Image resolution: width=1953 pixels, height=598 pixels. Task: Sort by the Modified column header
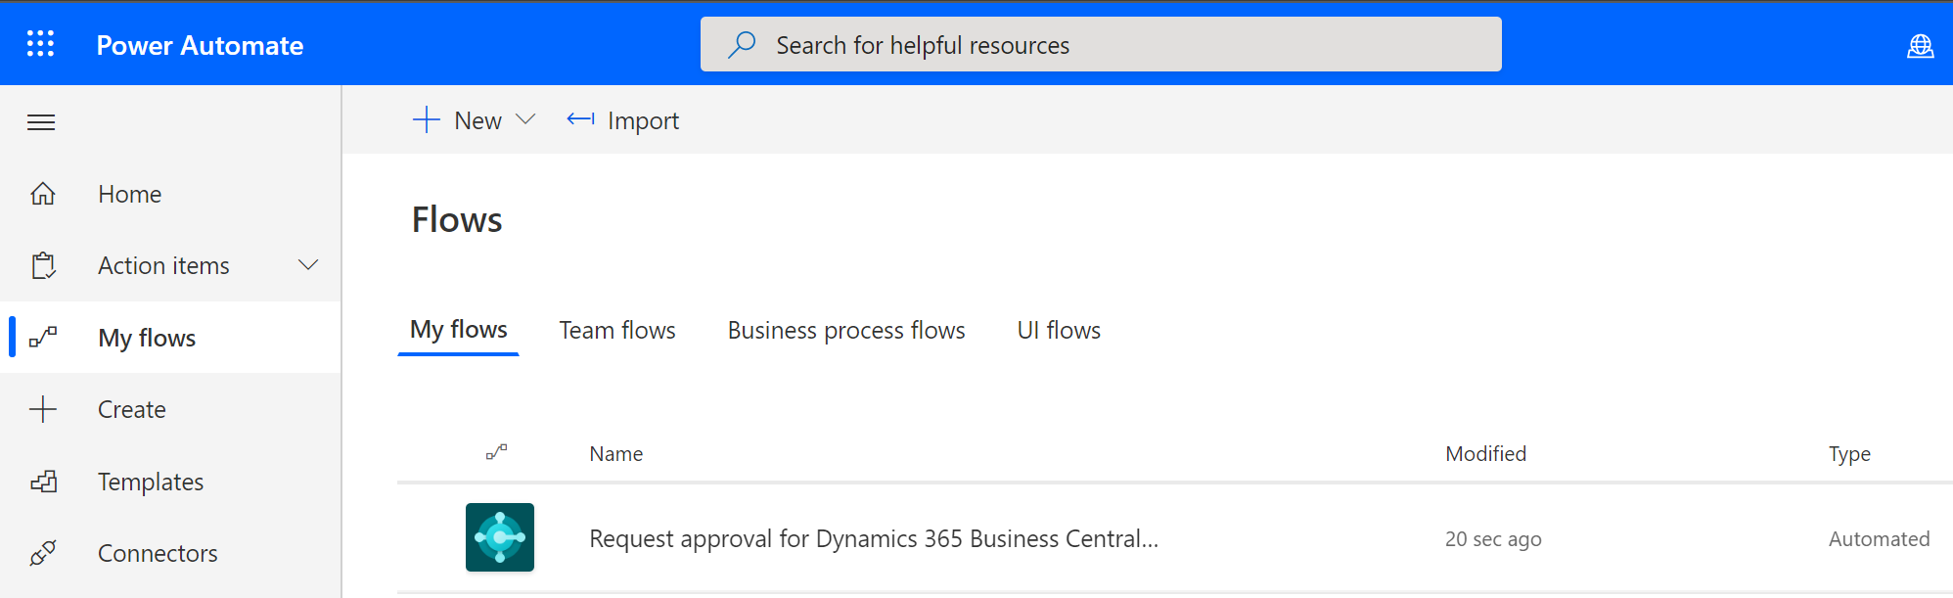pos(1485,453)
